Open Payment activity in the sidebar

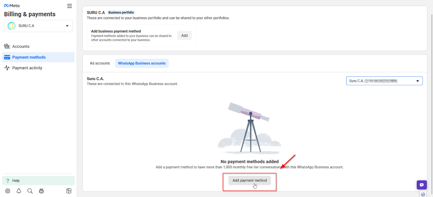[x=38, y=68]
